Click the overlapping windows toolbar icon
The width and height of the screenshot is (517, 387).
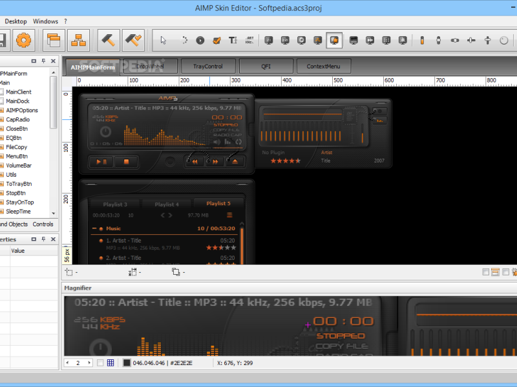click(54, 40)
